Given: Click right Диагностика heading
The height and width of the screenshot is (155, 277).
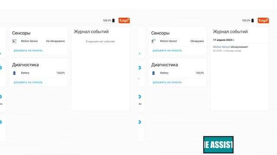Looking at the screenshot, I should tap(164, 65).
